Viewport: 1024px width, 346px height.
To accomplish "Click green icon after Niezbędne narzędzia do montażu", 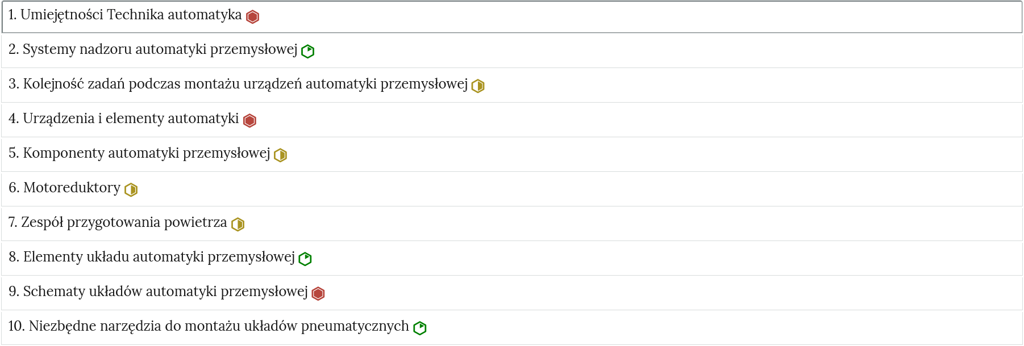I will click(420, 328).
